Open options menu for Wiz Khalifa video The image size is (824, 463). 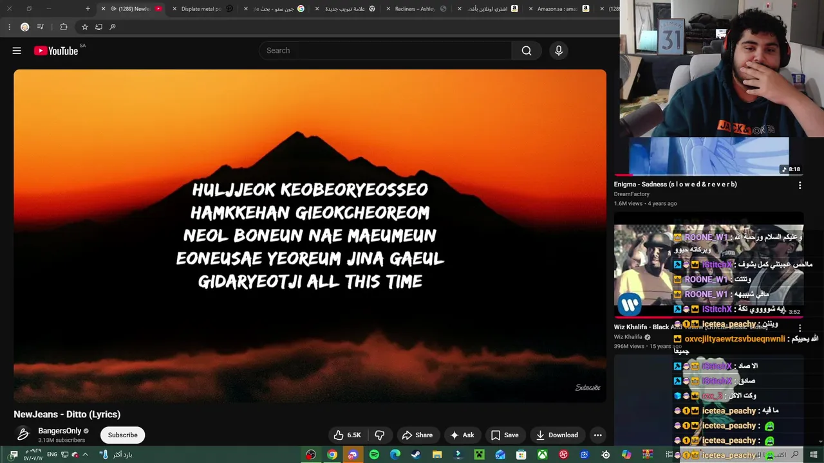pyautogui.click(x=800, y=328)
